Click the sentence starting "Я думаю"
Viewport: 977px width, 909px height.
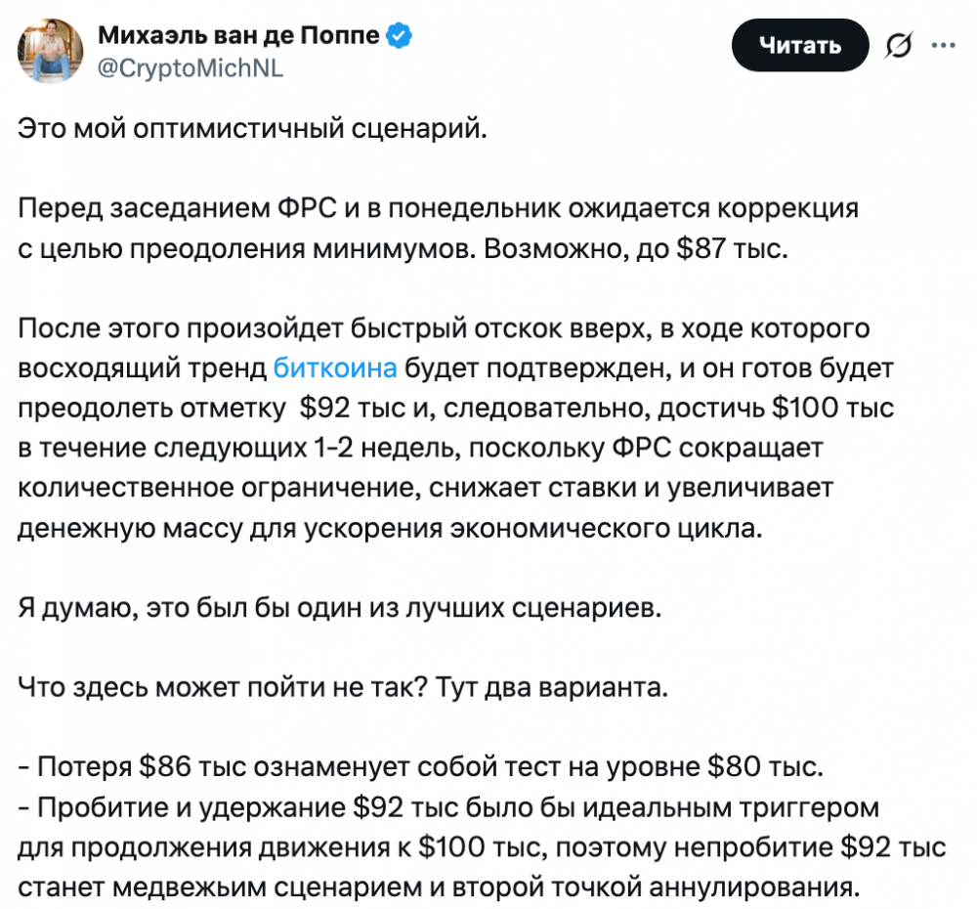340,608
